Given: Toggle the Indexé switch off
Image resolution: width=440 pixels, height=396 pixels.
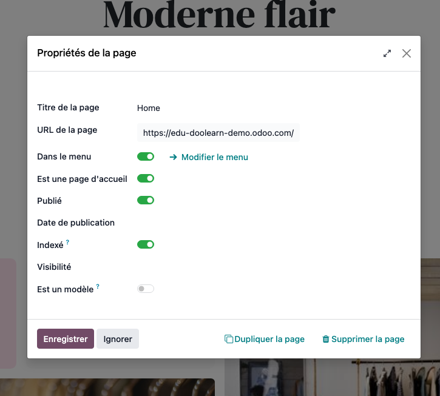Looking at the screenshot, I should pyautogui.click(x=146, y=244).
